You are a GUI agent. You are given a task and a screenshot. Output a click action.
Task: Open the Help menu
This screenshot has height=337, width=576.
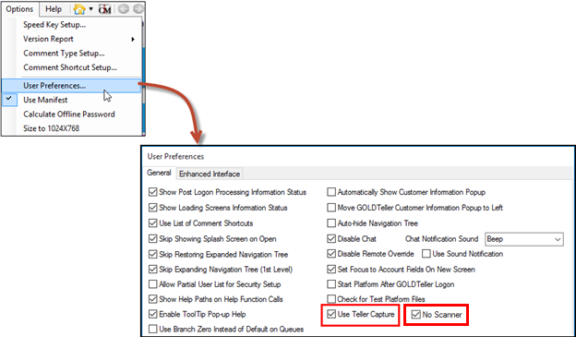54,9
